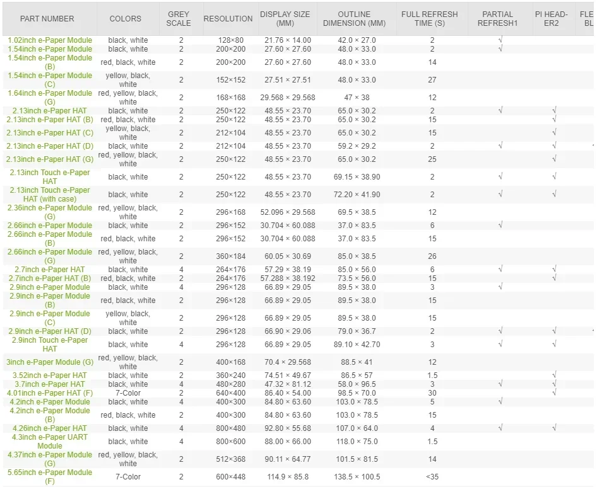Go to 5.65inch e-Paper Module (F) page
The image size is (597, 487).
pos(50,477)
